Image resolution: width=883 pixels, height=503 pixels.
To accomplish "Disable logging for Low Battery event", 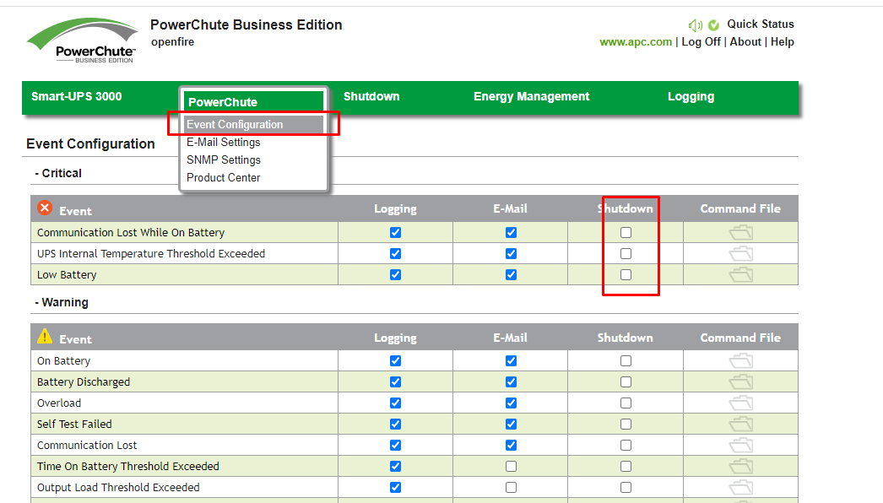I will point(395,275).
